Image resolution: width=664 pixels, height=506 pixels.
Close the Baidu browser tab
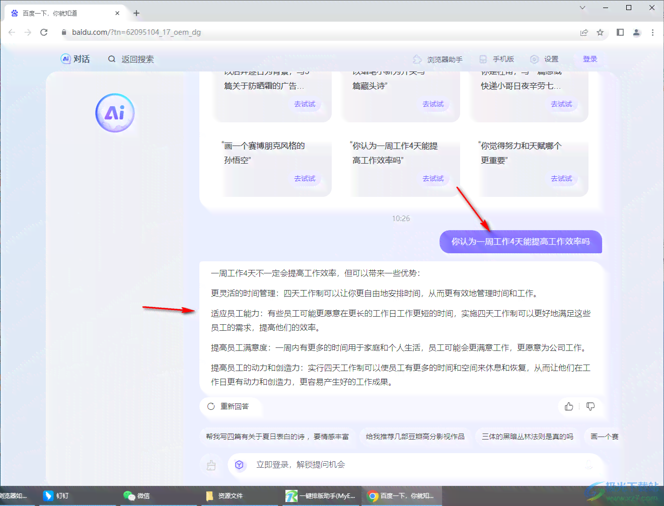[x=117, y=13]
